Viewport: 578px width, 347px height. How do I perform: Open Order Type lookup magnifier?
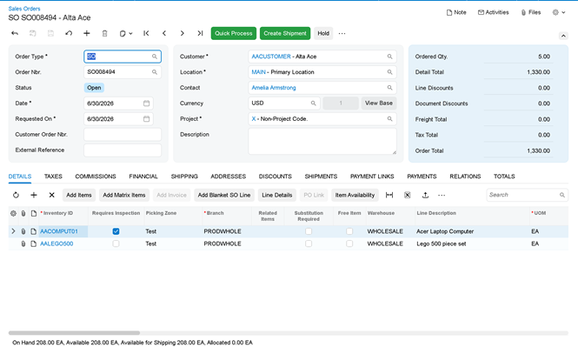point(155,57)
